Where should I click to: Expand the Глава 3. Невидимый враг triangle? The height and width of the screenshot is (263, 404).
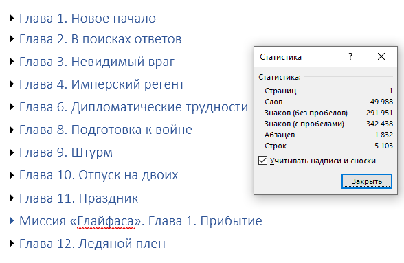pyautogui.click(x=12, y=61)
